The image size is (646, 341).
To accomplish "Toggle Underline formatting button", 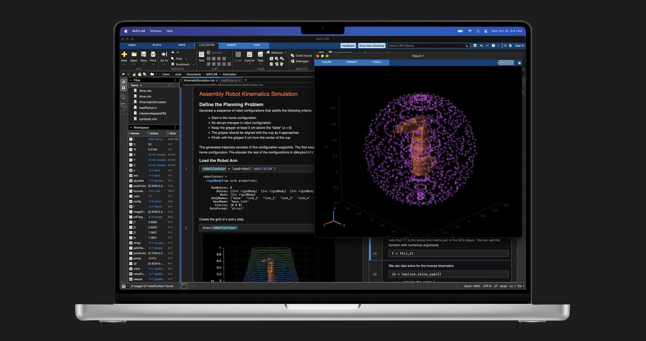I will [219, 59].
